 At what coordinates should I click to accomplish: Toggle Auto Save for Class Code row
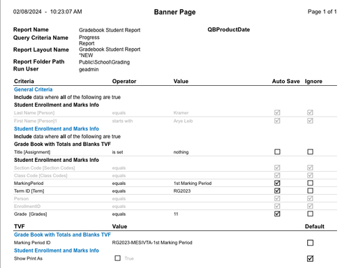pos(277,175)
